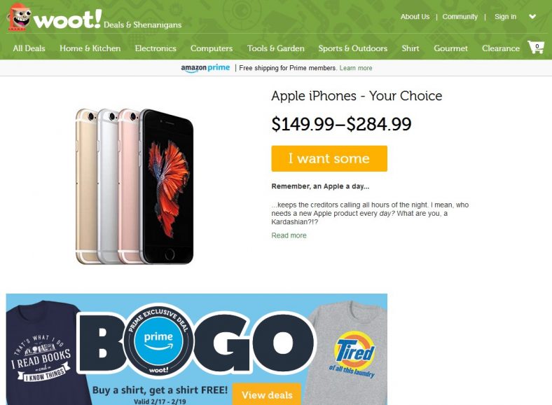Expand the Sign in dropdown chevron

click(532, 17)
